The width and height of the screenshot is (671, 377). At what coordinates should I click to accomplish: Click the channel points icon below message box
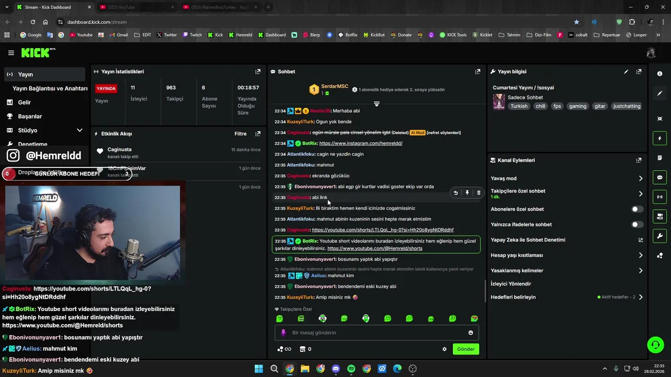tap(284, 349)
